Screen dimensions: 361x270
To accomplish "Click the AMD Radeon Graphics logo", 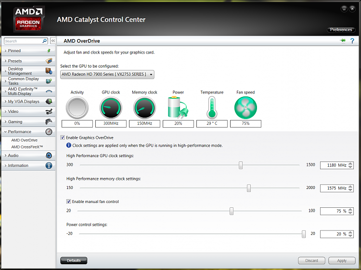I will [x=28, y=19].
